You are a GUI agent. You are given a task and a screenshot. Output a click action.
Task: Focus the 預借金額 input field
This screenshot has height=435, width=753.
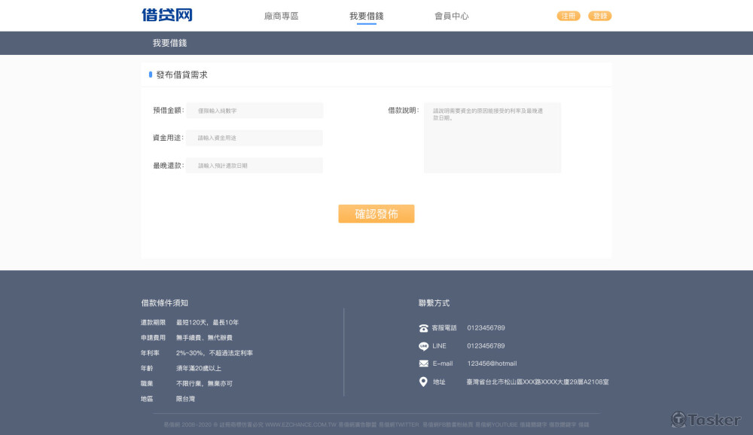click(x=255, y=111)
